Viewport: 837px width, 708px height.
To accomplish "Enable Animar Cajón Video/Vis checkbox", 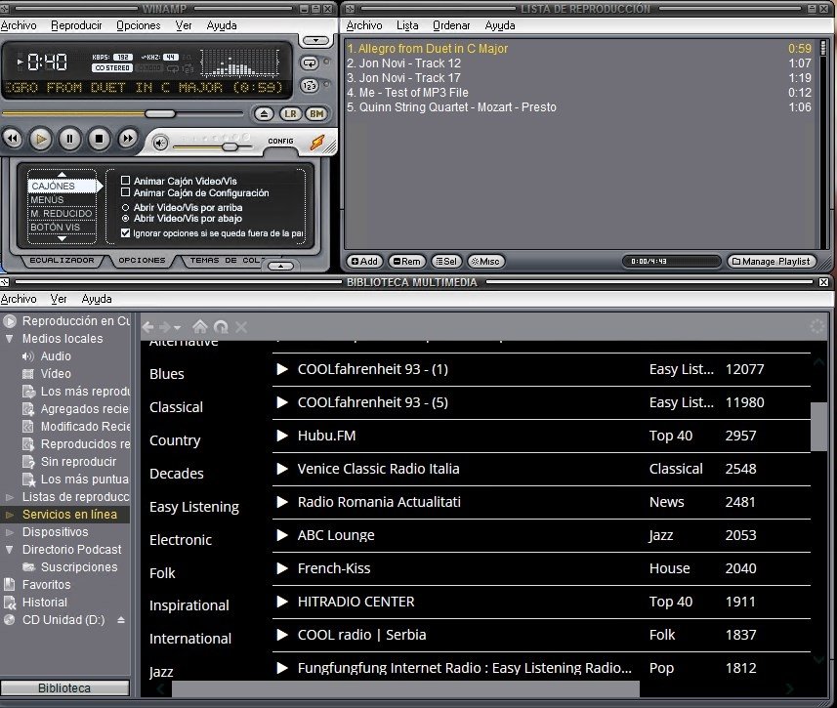I will [x=125, y=181].
